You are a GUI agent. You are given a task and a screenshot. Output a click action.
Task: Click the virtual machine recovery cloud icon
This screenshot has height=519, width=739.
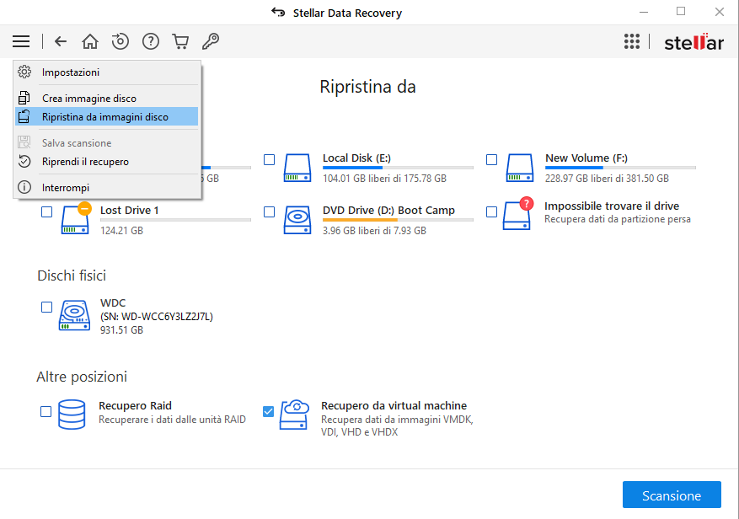[294, 415]
